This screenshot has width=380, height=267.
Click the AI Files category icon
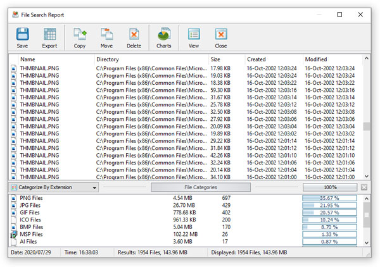point(14,242)
